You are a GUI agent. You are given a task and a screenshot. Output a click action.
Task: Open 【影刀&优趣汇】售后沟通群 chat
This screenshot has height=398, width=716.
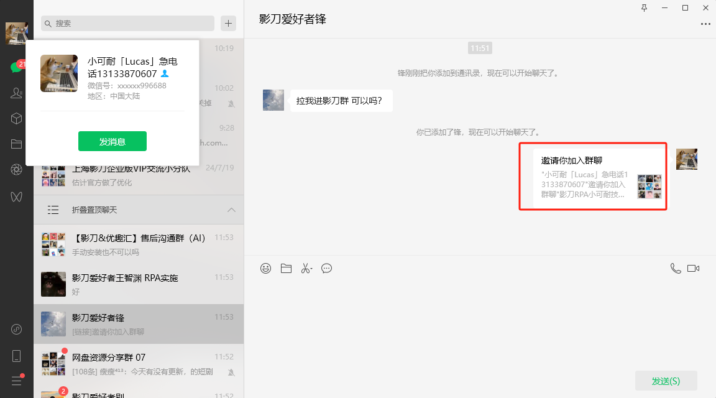(139, 244)
